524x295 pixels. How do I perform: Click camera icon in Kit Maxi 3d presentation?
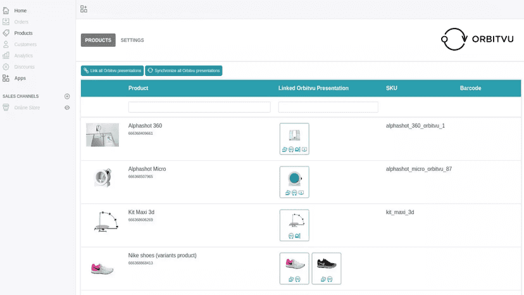pos(298,235)
